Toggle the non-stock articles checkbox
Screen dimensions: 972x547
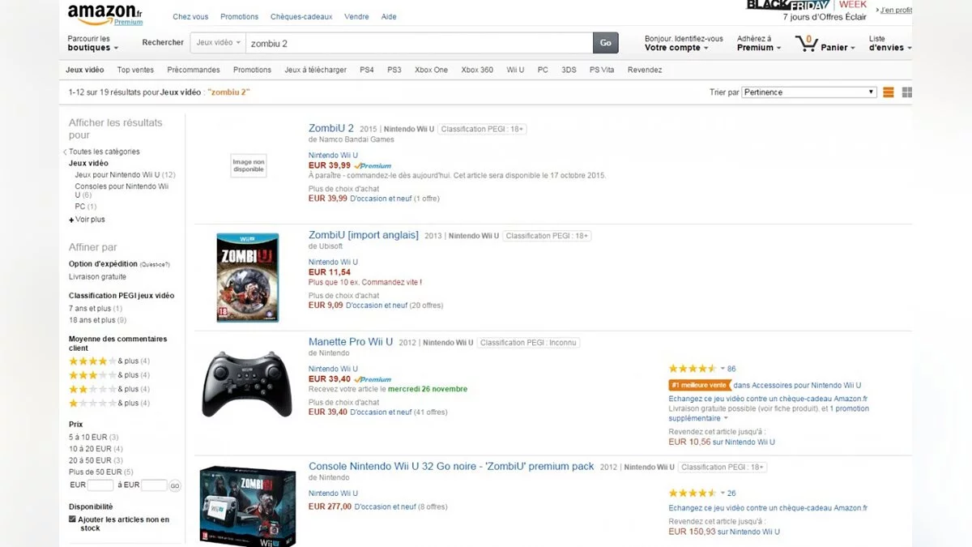[x=73, y=519]
